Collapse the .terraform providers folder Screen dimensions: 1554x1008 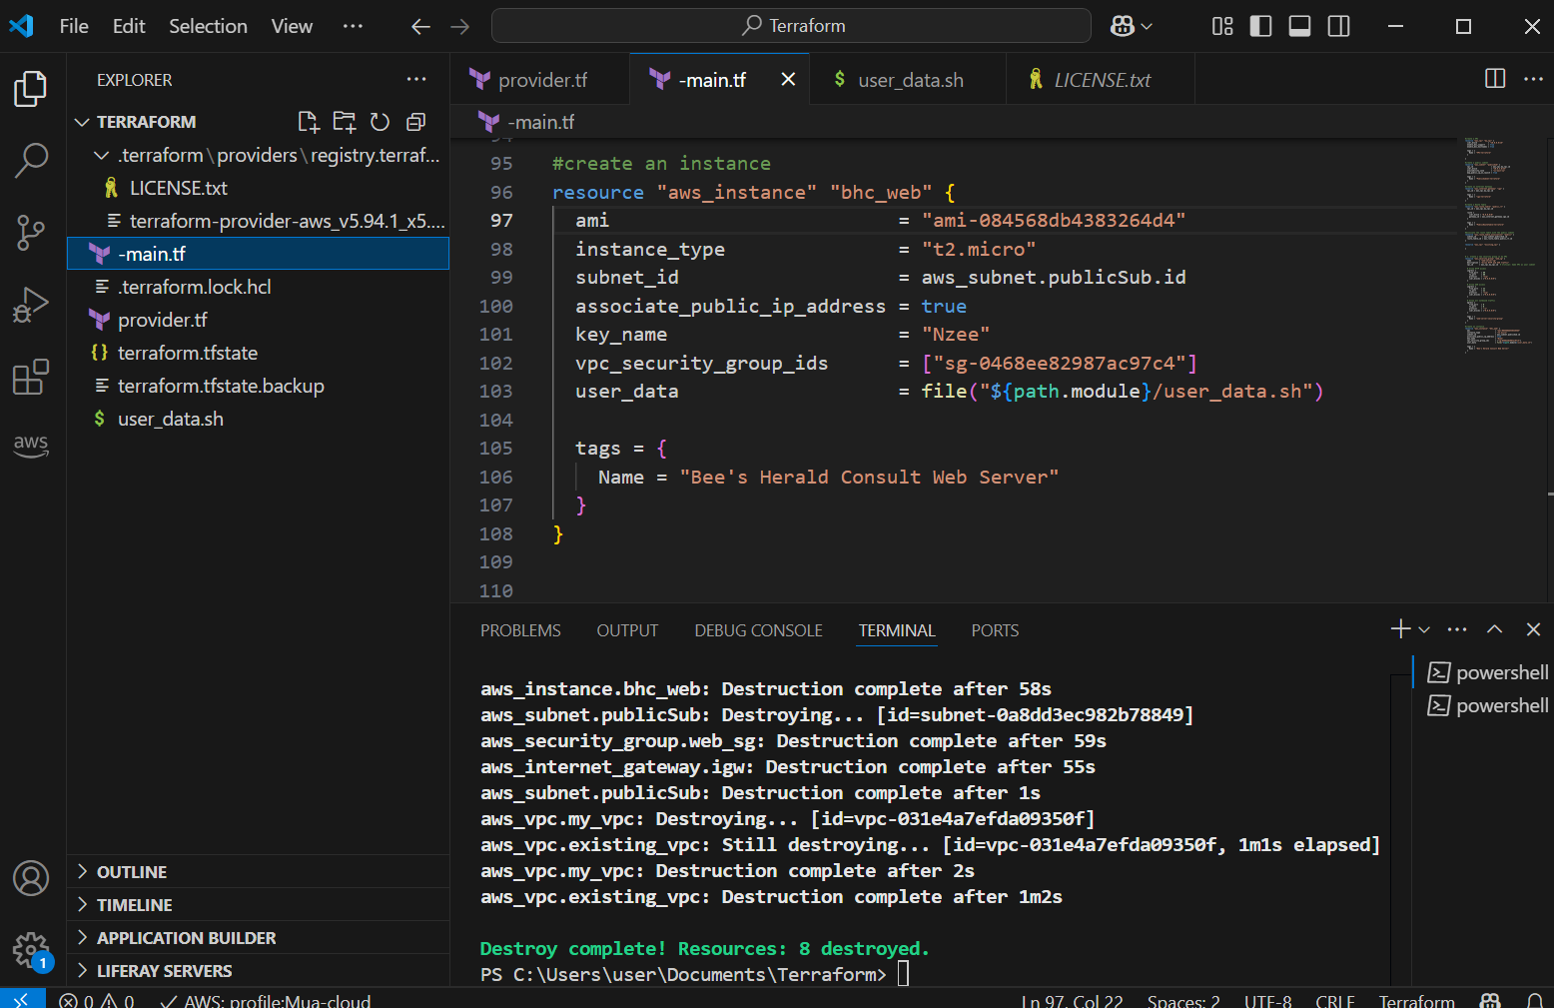click(x=101, y=155)
